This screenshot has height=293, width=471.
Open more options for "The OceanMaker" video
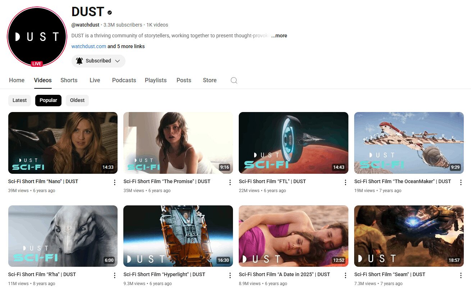point(461,182)
